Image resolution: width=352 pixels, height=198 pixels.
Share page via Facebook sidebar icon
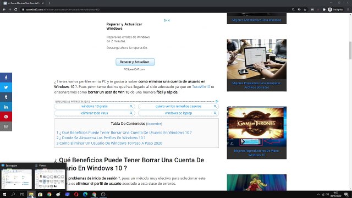point(6,78)
